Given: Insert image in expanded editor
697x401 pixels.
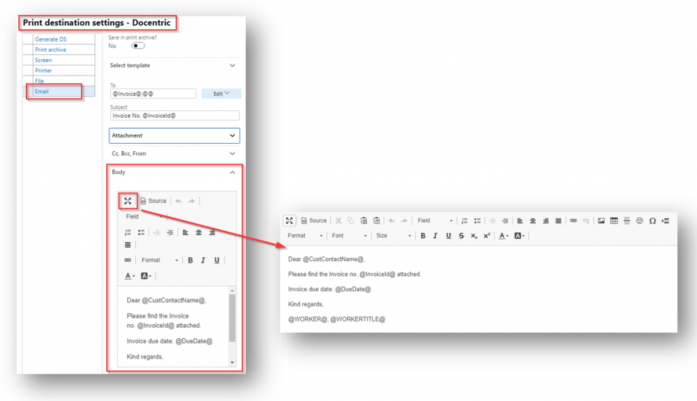Looking at the screenshot, I should (601, 221).
